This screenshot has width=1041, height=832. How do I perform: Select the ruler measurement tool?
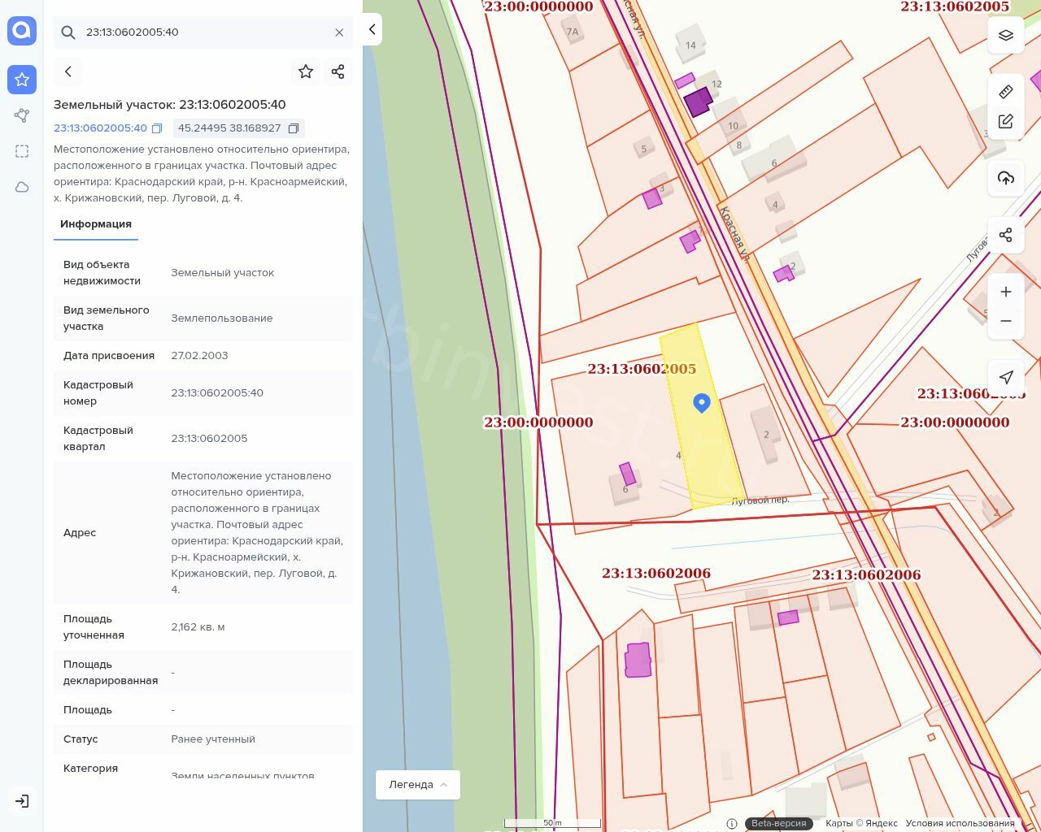coord(1006,92)
